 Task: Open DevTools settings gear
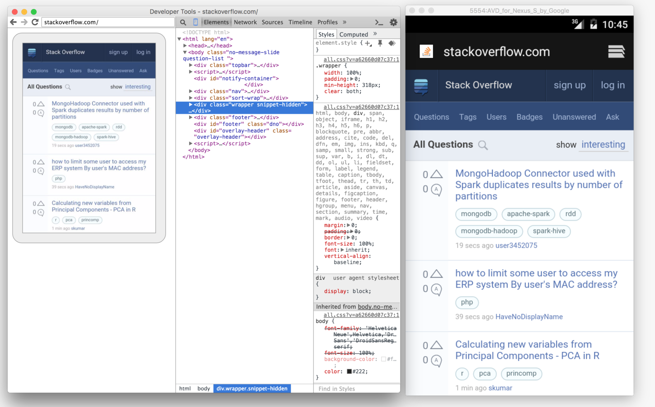tap(393, 22)
